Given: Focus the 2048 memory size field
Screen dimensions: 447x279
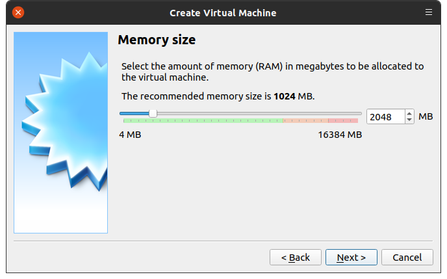Looking at the screenshot, I should click(385, 117).
